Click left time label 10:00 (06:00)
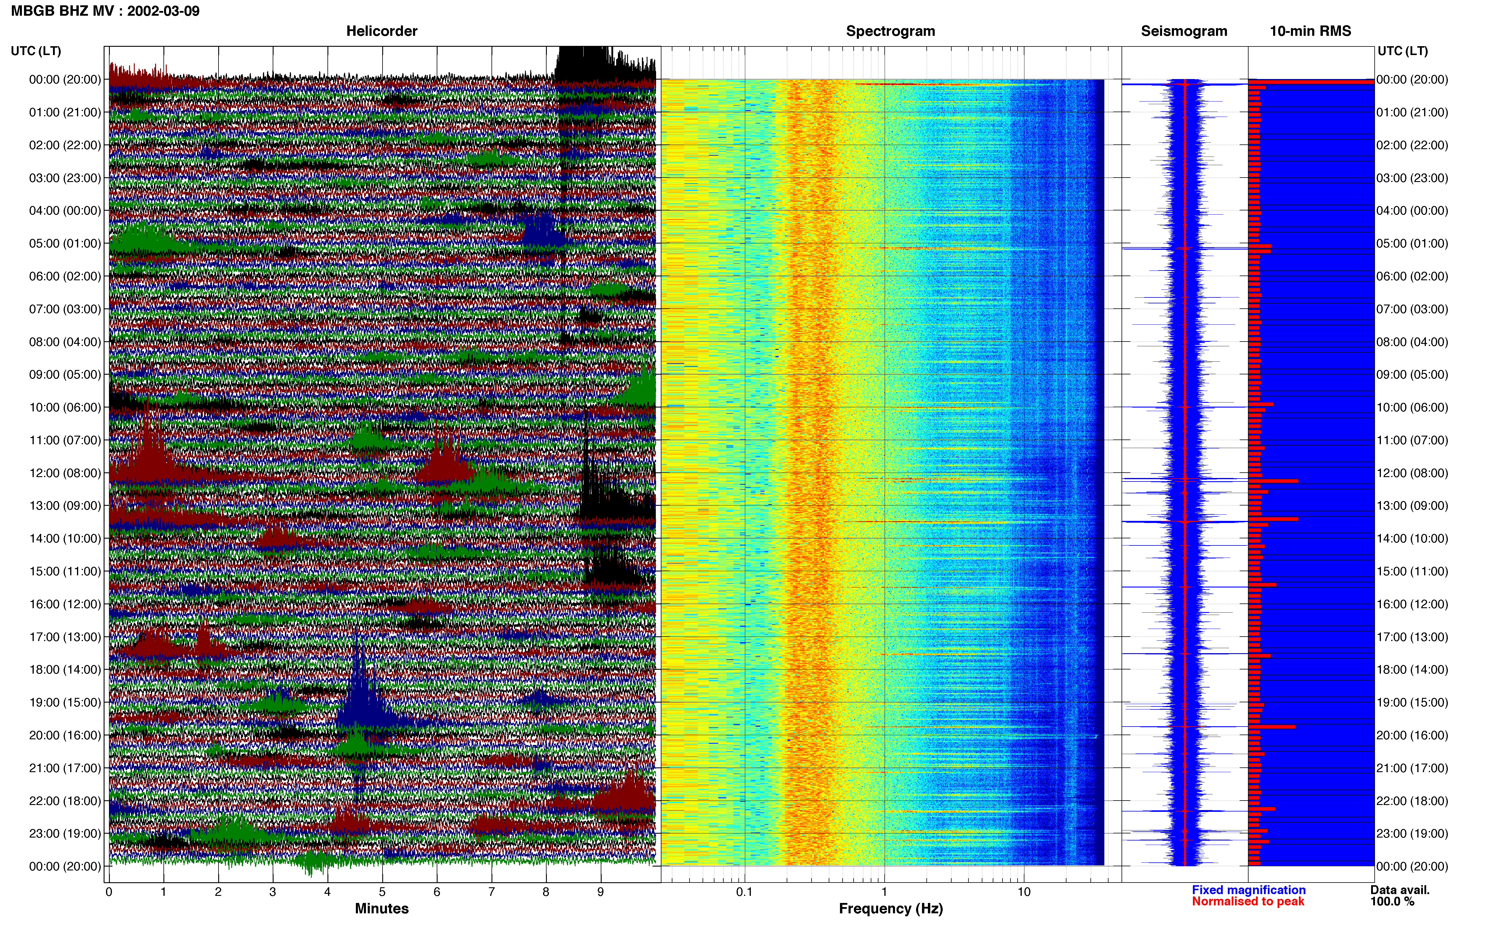 tap(65, 407)
